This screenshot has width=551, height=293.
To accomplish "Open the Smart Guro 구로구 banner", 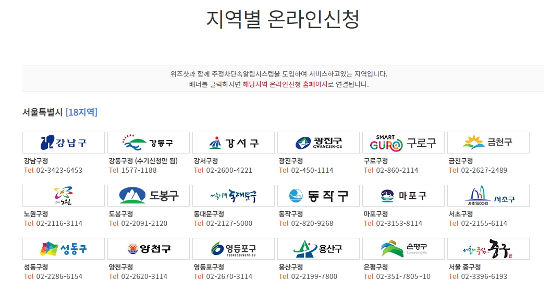I will (404, 143).
